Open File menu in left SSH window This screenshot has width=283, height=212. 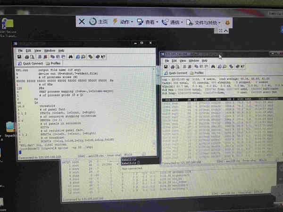click(x=20, y=51)
